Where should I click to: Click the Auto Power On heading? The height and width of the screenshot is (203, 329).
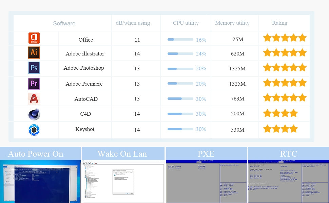pyautogui.click(x=36, y=154)
